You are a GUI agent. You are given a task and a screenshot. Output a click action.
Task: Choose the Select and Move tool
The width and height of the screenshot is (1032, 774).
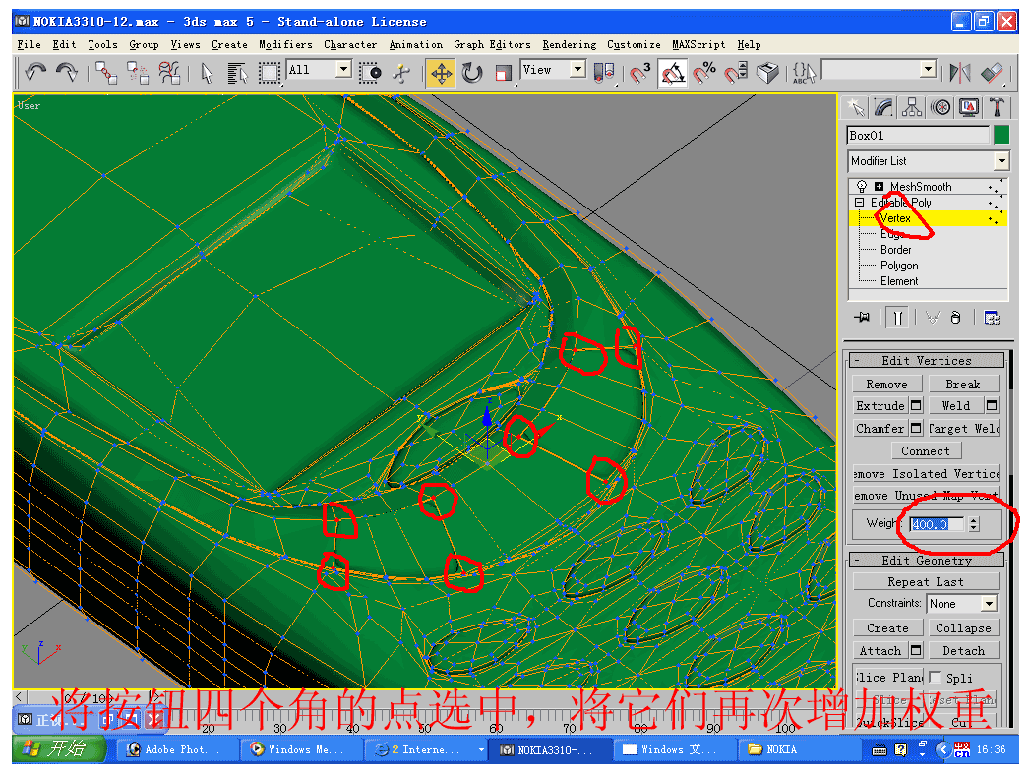[x=441, y=73]
